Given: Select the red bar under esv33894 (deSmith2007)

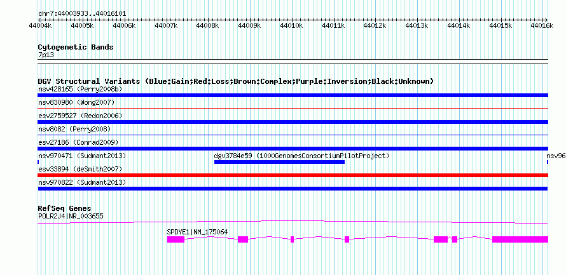Looking at the screenshot, I should (x=293, y=175).
